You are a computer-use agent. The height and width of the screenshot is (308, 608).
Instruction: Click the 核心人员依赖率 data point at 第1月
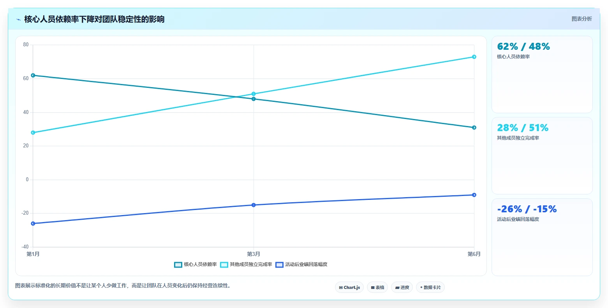pos(33,75)
